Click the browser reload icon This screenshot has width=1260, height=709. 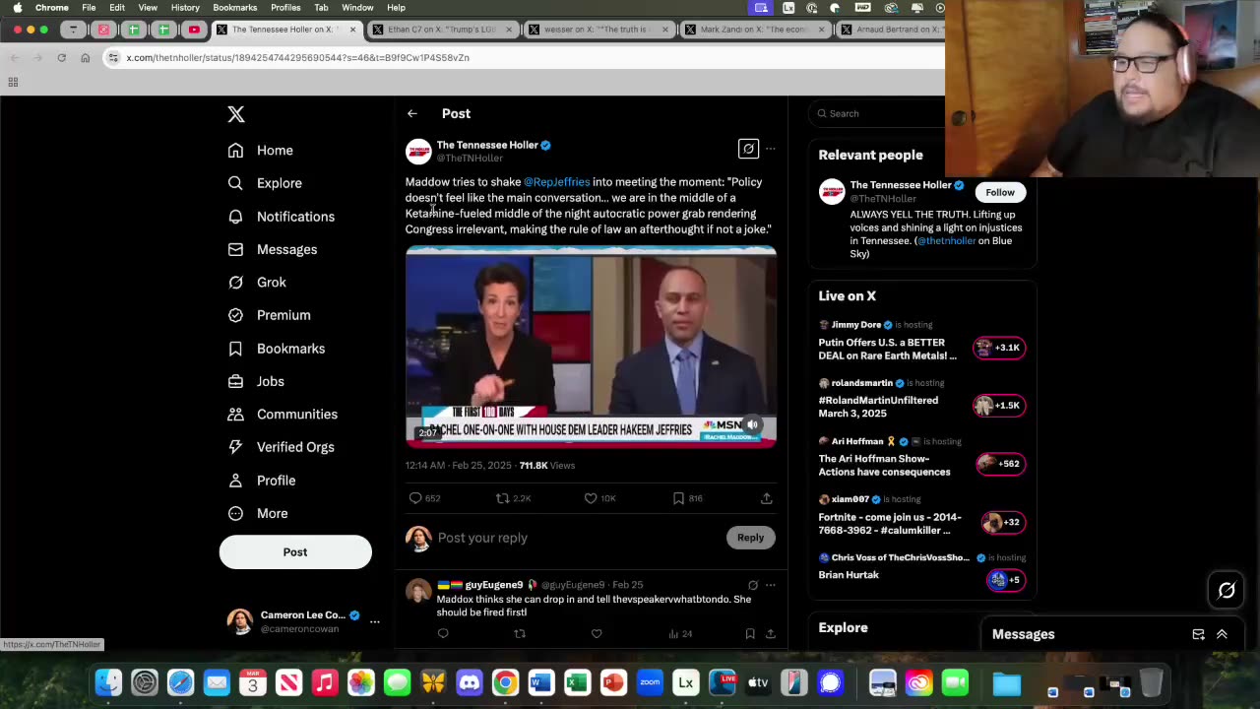pos(61,58)
